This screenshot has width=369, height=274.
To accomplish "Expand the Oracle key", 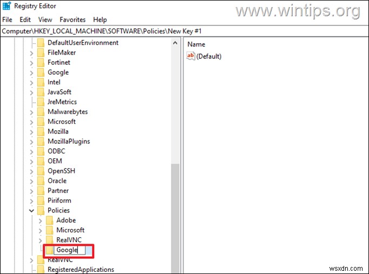I will pos(31,182).
